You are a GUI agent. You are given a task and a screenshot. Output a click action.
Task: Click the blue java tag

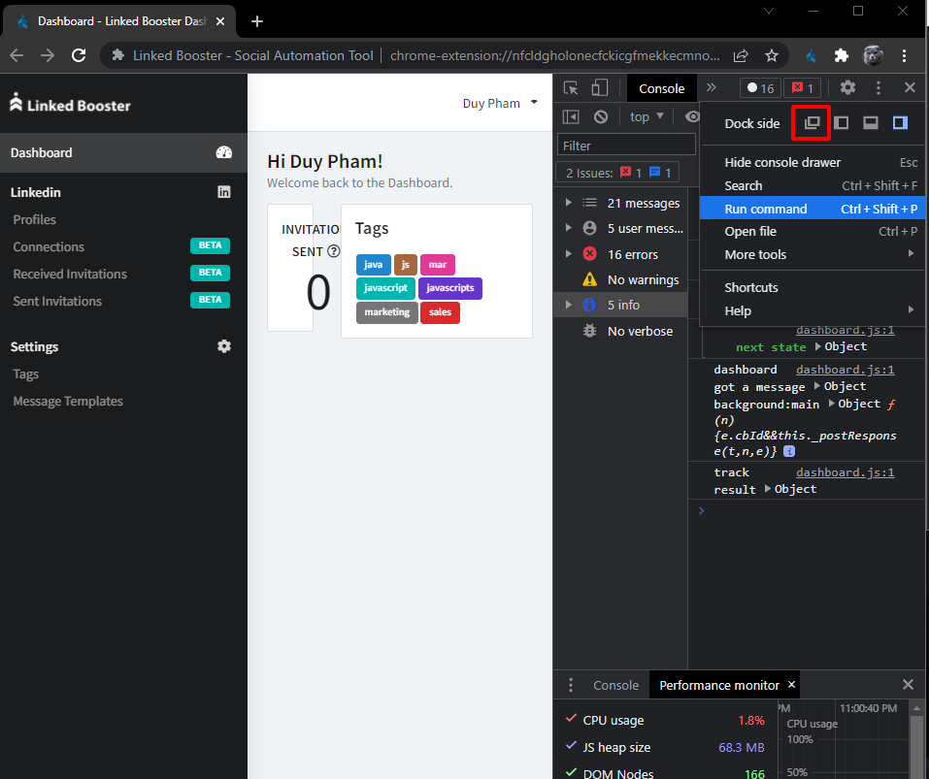coord(374,265)
